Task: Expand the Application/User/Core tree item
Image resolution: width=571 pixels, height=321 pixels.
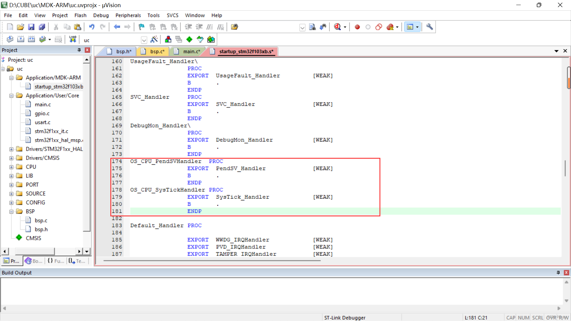Action: 11,95
